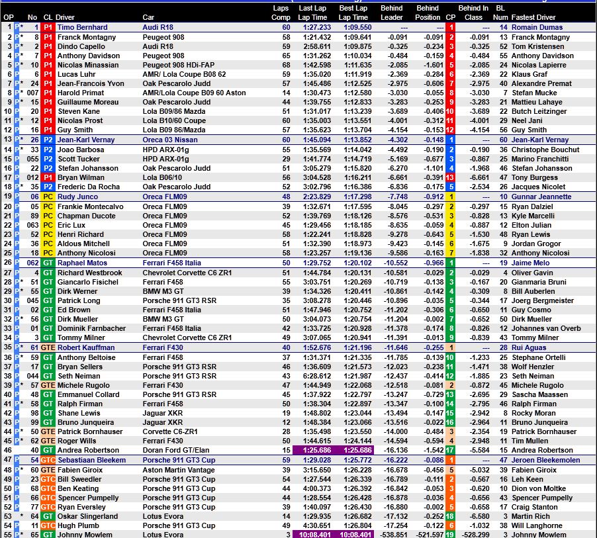
Task: Click the P1 class badge beside Timo Bernhard
Action: coord(48,27)
